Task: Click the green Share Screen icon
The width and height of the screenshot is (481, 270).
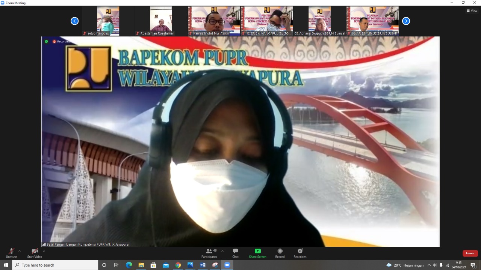Action: pos(257,251)
